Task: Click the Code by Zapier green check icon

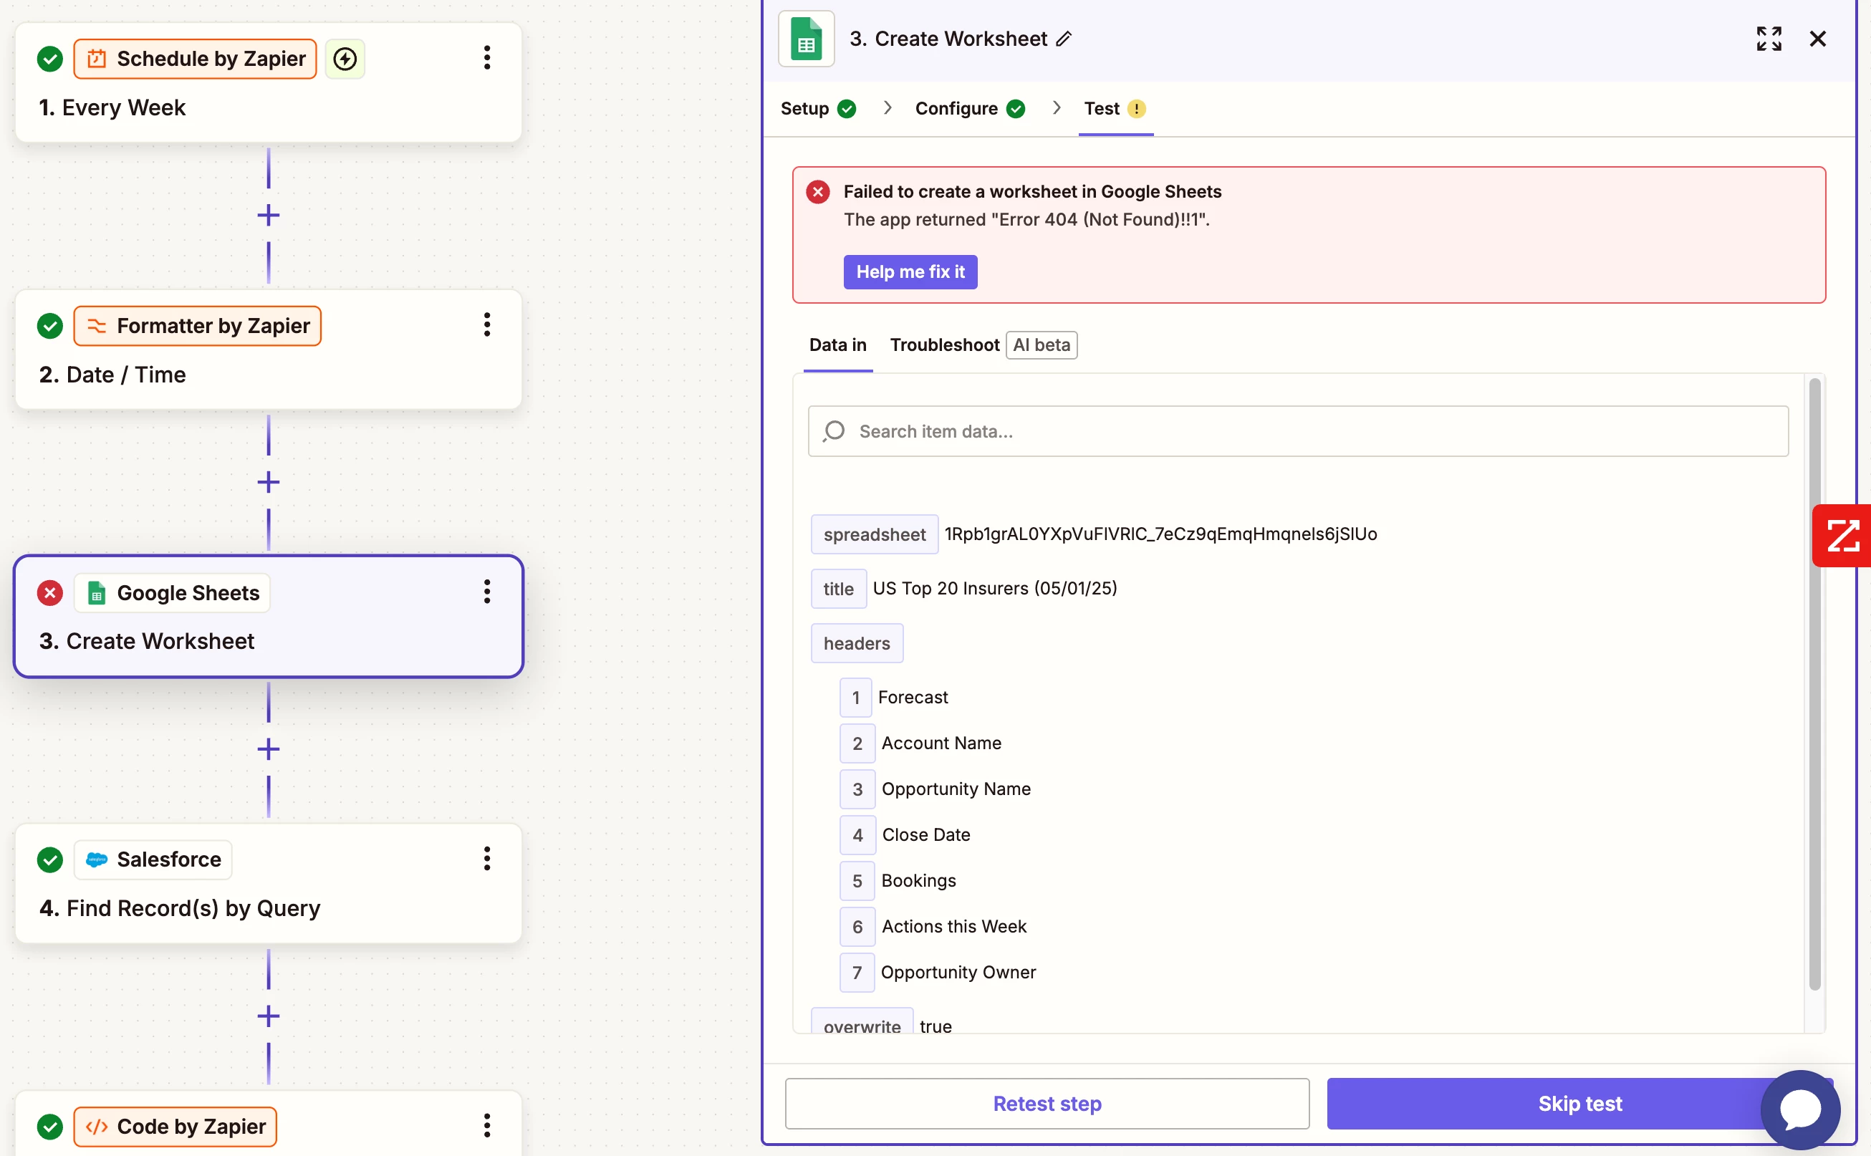Action: (x=49, y=1126)
